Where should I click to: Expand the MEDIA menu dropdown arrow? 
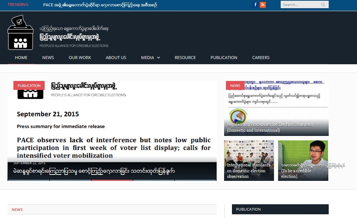point(159,58)
